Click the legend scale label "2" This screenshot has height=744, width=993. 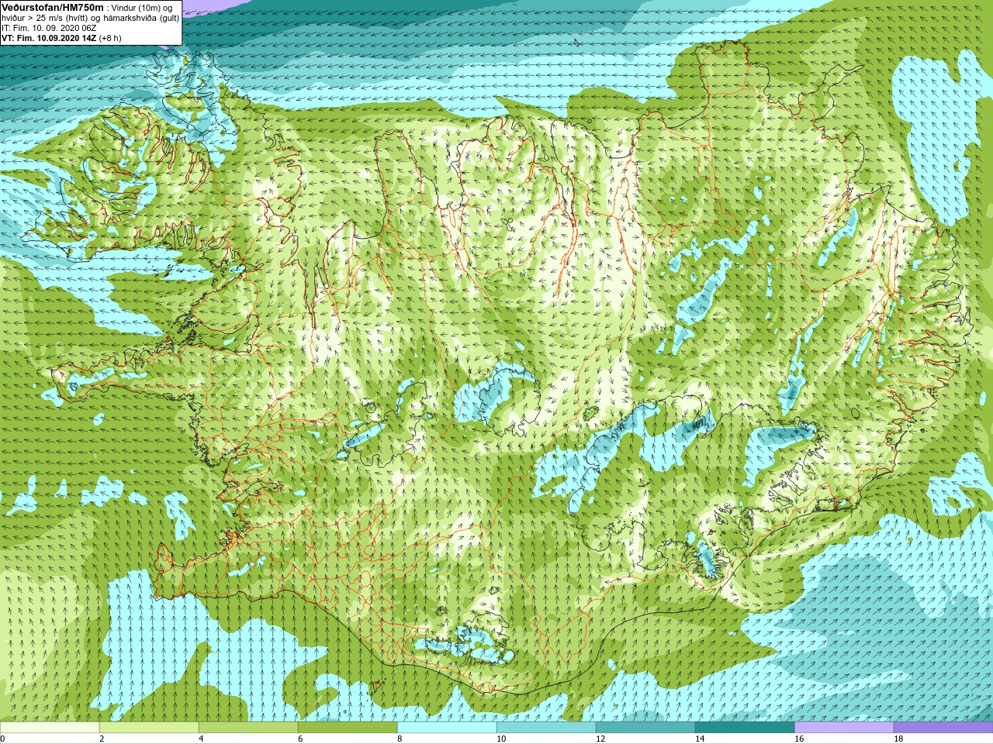(102, 739)
